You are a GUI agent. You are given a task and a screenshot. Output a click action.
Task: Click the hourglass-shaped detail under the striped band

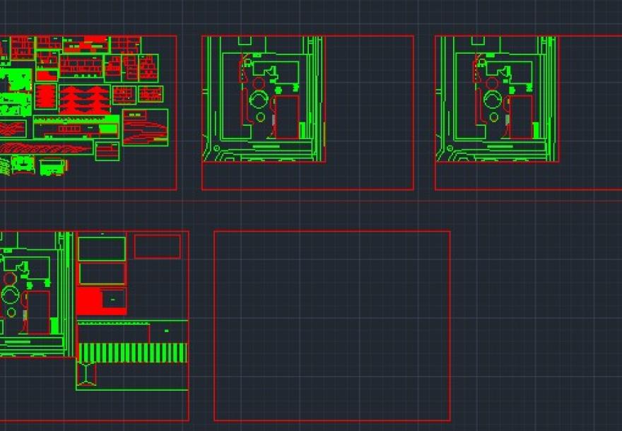(x=86, y=374)
